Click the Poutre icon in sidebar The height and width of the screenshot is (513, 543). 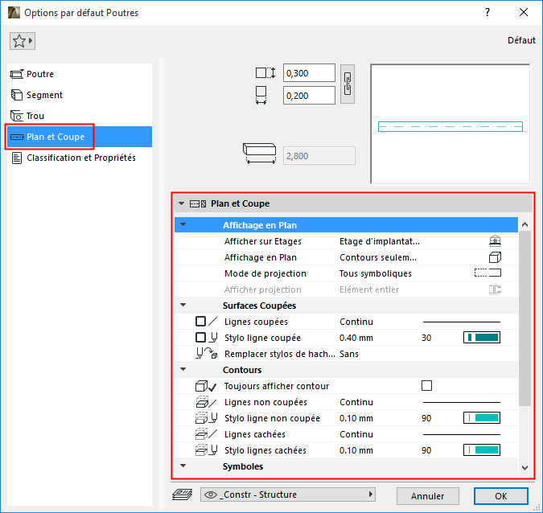(x=17, y=74)
